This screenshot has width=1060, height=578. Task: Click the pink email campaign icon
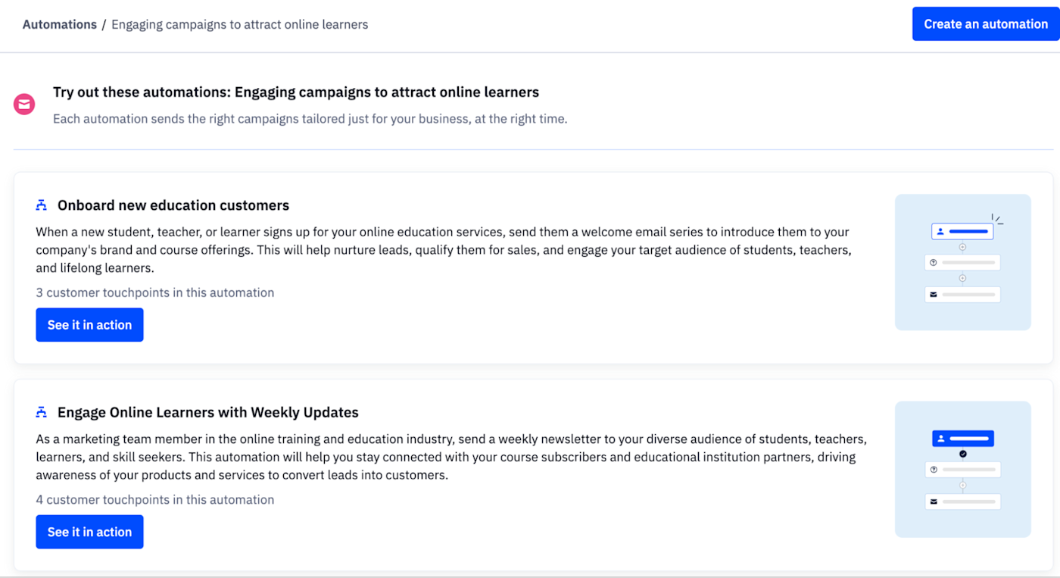click(x=24, y=104)
